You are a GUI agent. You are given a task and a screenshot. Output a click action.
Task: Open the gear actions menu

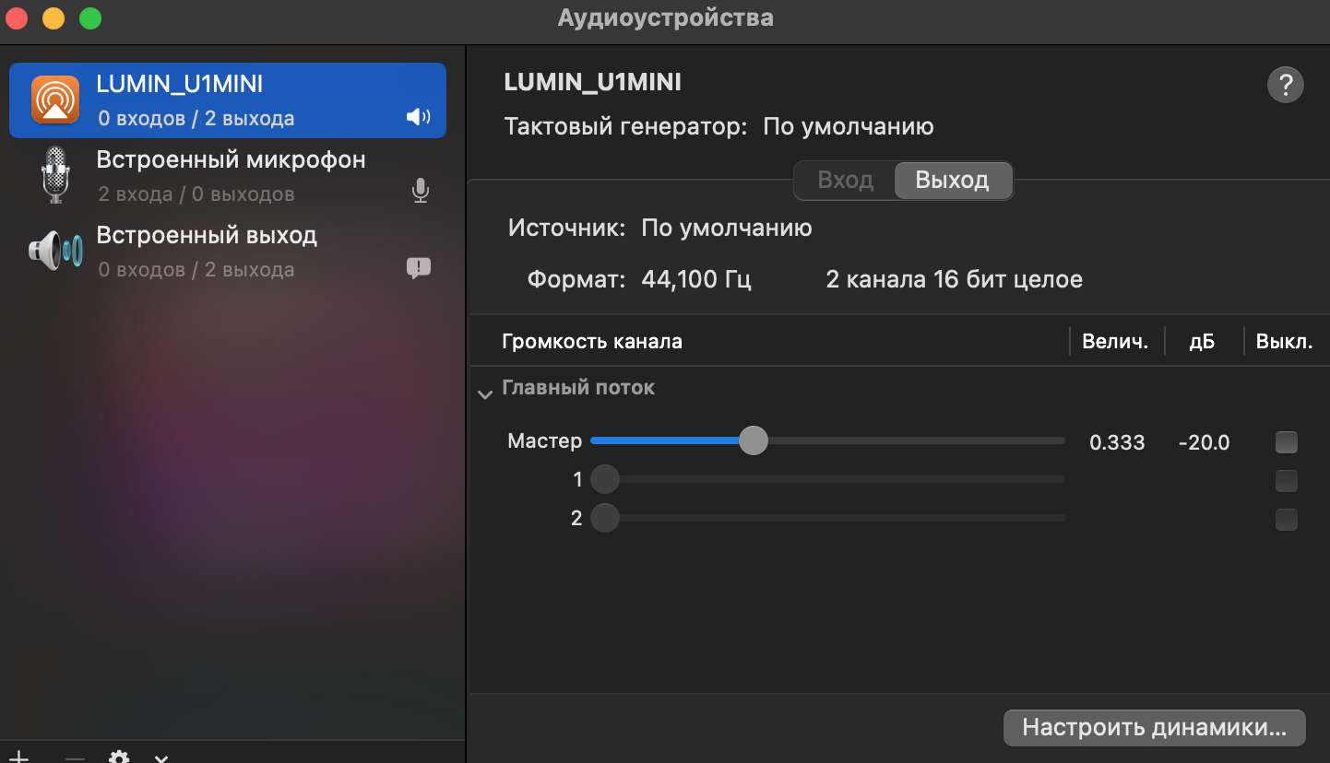click(x=119, y=757)
